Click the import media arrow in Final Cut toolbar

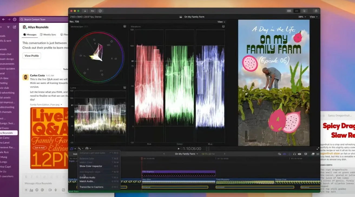click(85, 11)
